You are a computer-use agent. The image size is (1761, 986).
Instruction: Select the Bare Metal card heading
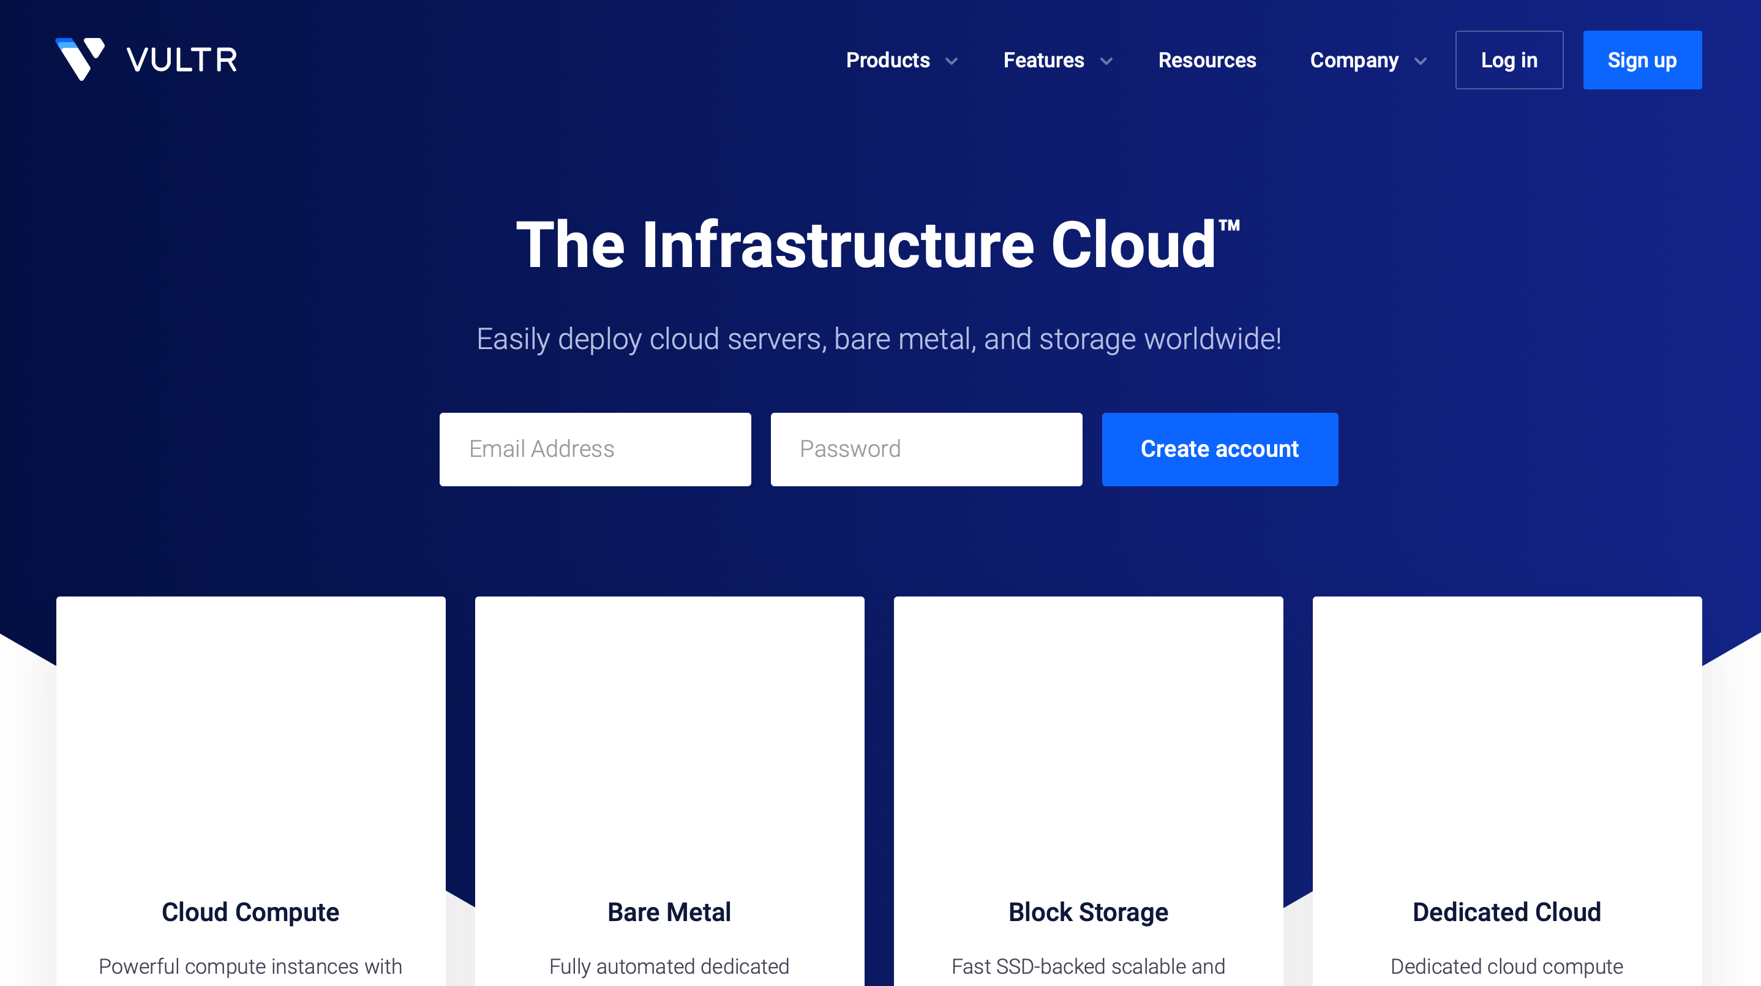pyautogui.click(x=669, y=912)
